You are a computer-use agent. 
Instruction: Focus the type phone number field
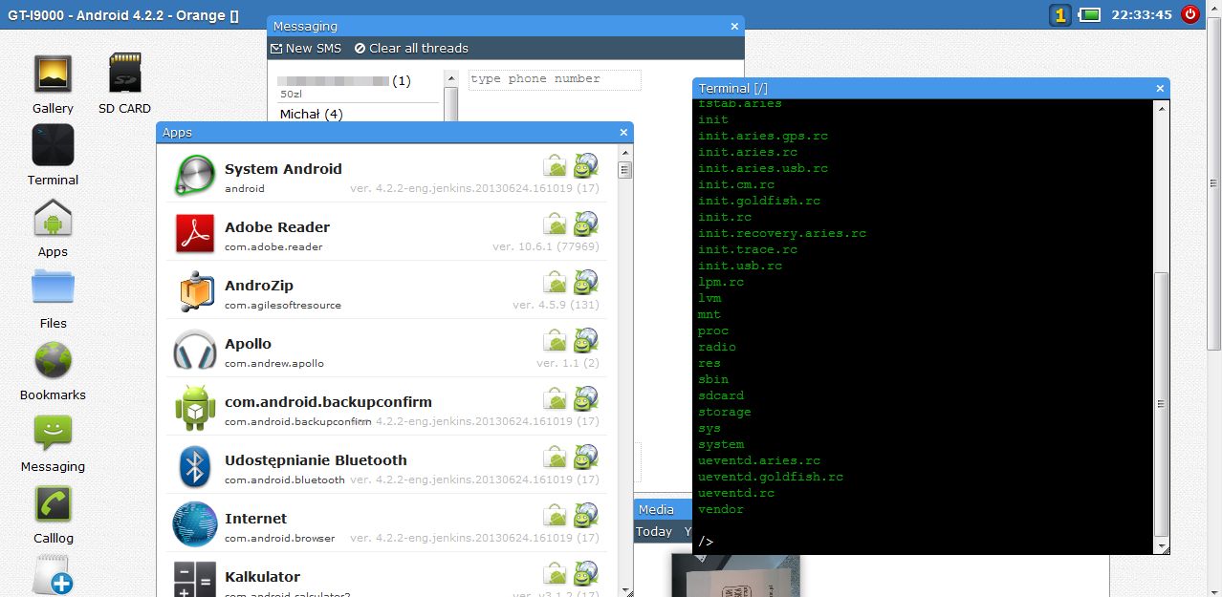[x=555, y=79]
